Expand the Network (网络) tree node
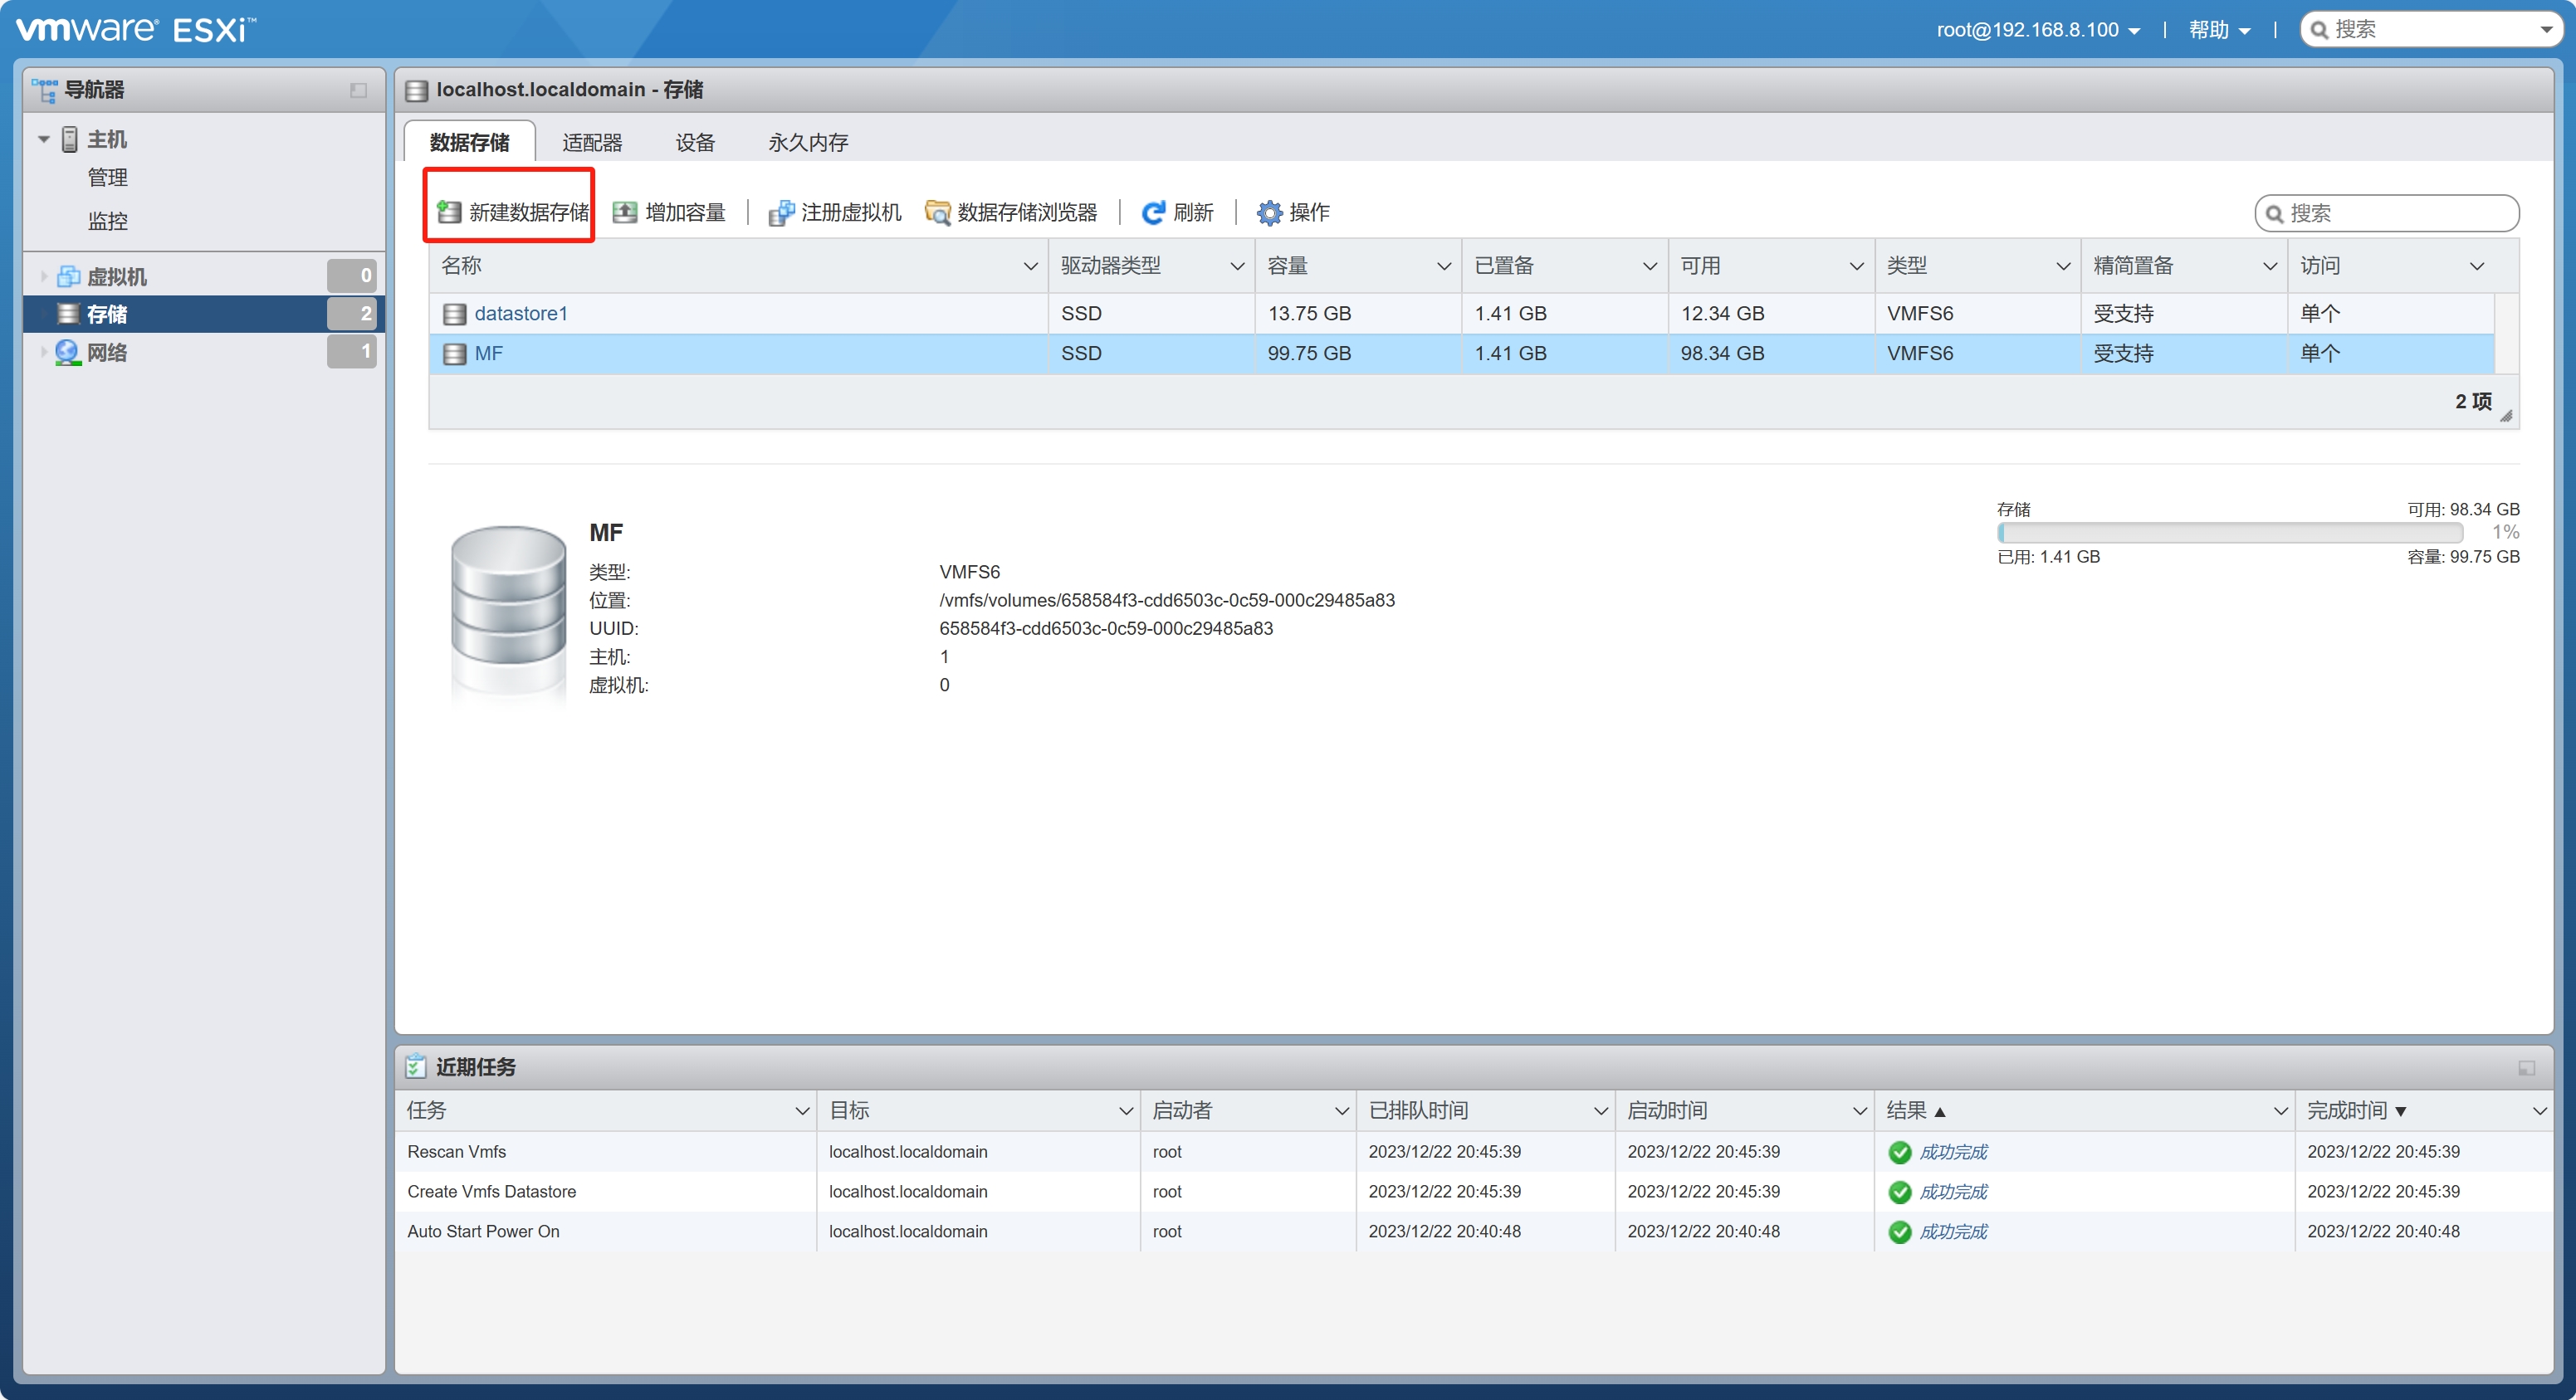Viewport: 2576px width, 1400px height. click(44, 352)
